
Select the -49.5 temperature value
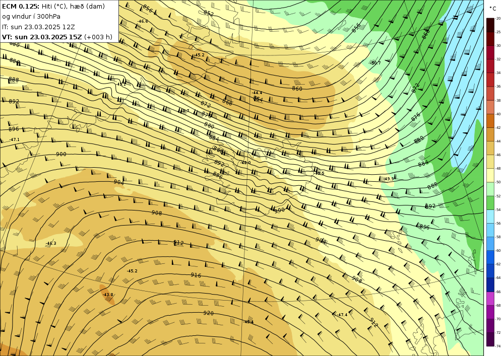319,173
